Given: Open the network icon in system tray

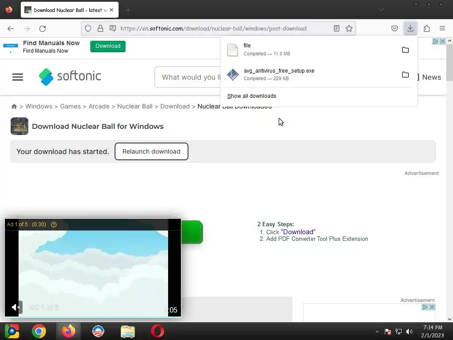Looking at the screenshot, I should (399, 332).
